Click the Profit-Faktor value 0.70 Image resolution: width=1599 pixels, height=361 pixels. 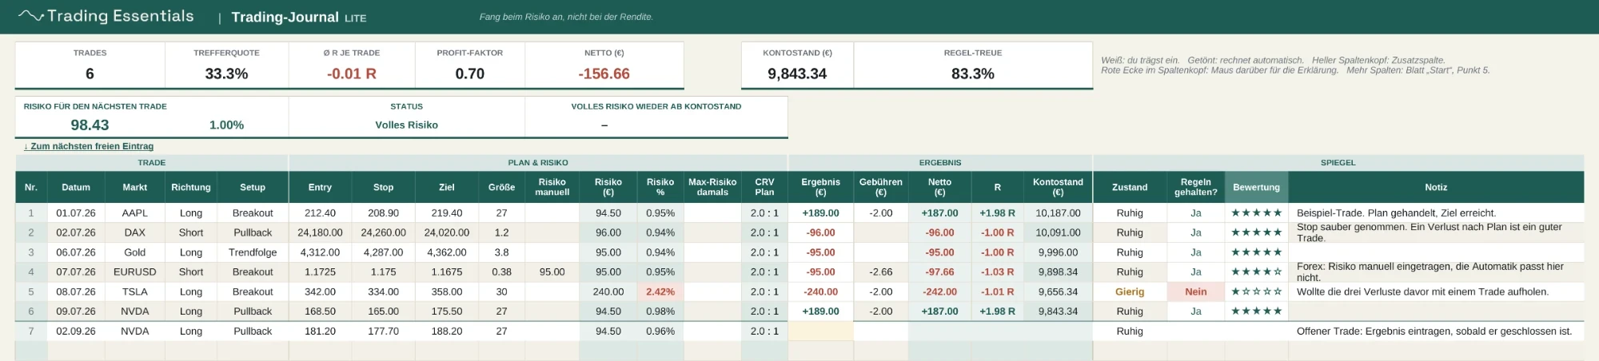click(470, 73)
